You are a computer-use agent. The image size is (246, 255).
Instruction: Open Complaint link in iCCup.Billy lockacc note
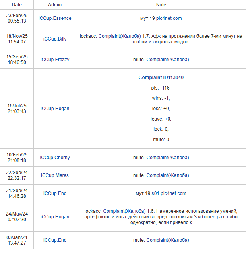(122, 36)
